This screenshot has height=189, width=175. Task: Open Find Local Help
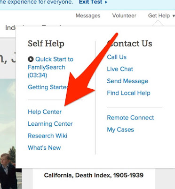tap(128, 93)
